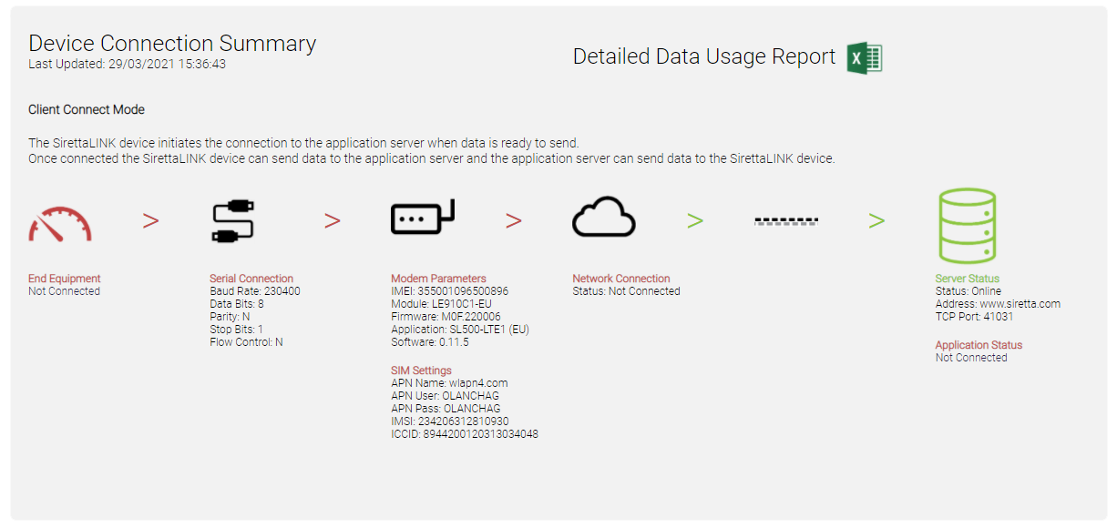This screenshot has height=528, width=1117.
Task: Select the server Status: Online text
Action: 968,291
